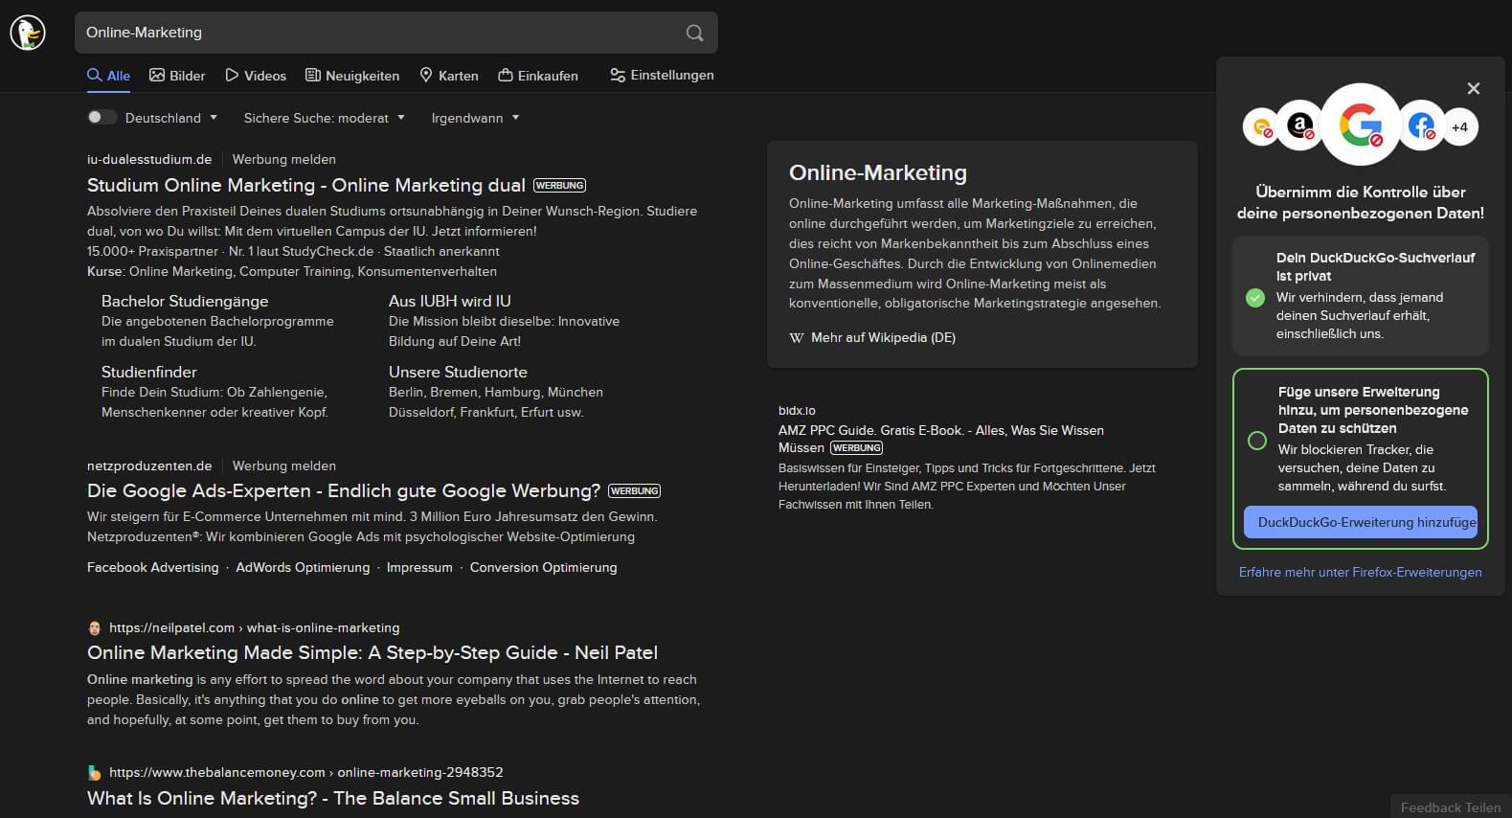Viewport: 1512px width, 818px height.
Task: Open Einstellungen settings menu
Action: (x=662, y=75)
